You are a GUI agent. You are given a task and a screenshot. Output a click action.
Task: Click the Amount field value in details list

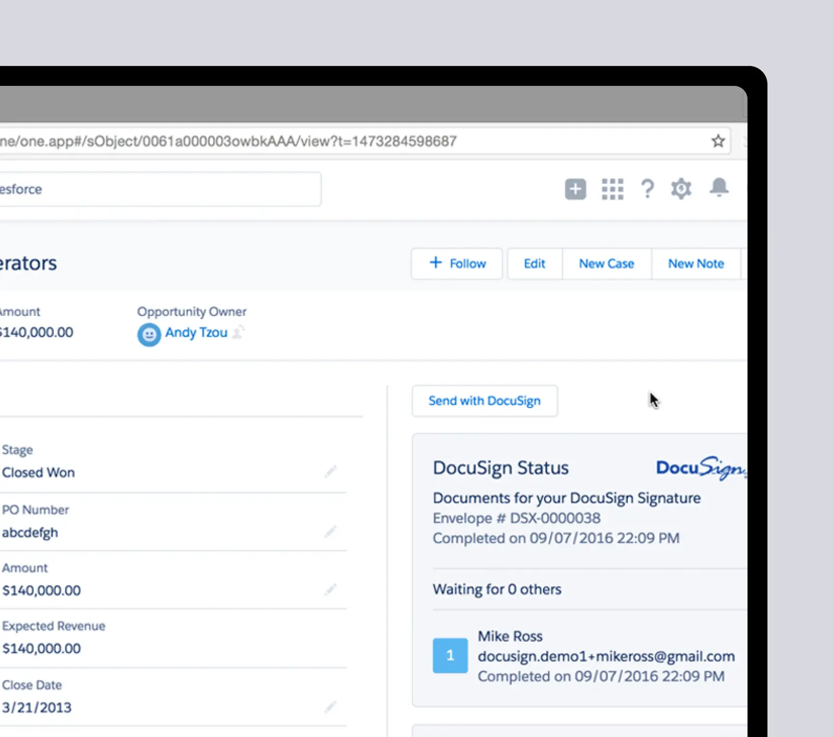point(42,590)
